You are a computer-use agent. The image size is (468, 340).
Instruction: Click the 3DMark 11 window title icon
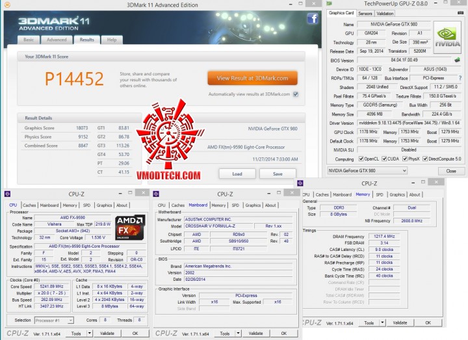pyautogui.click(x=7, y=5)
